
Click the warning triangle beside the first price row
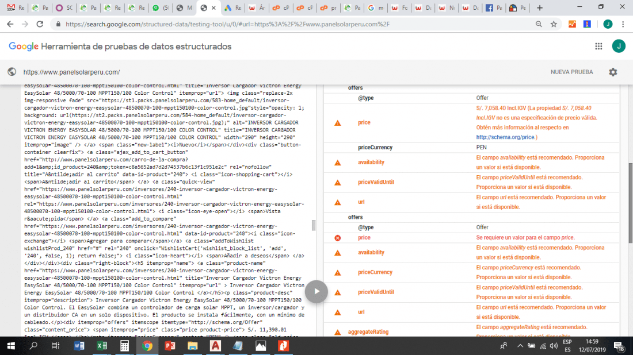[337, 123]
